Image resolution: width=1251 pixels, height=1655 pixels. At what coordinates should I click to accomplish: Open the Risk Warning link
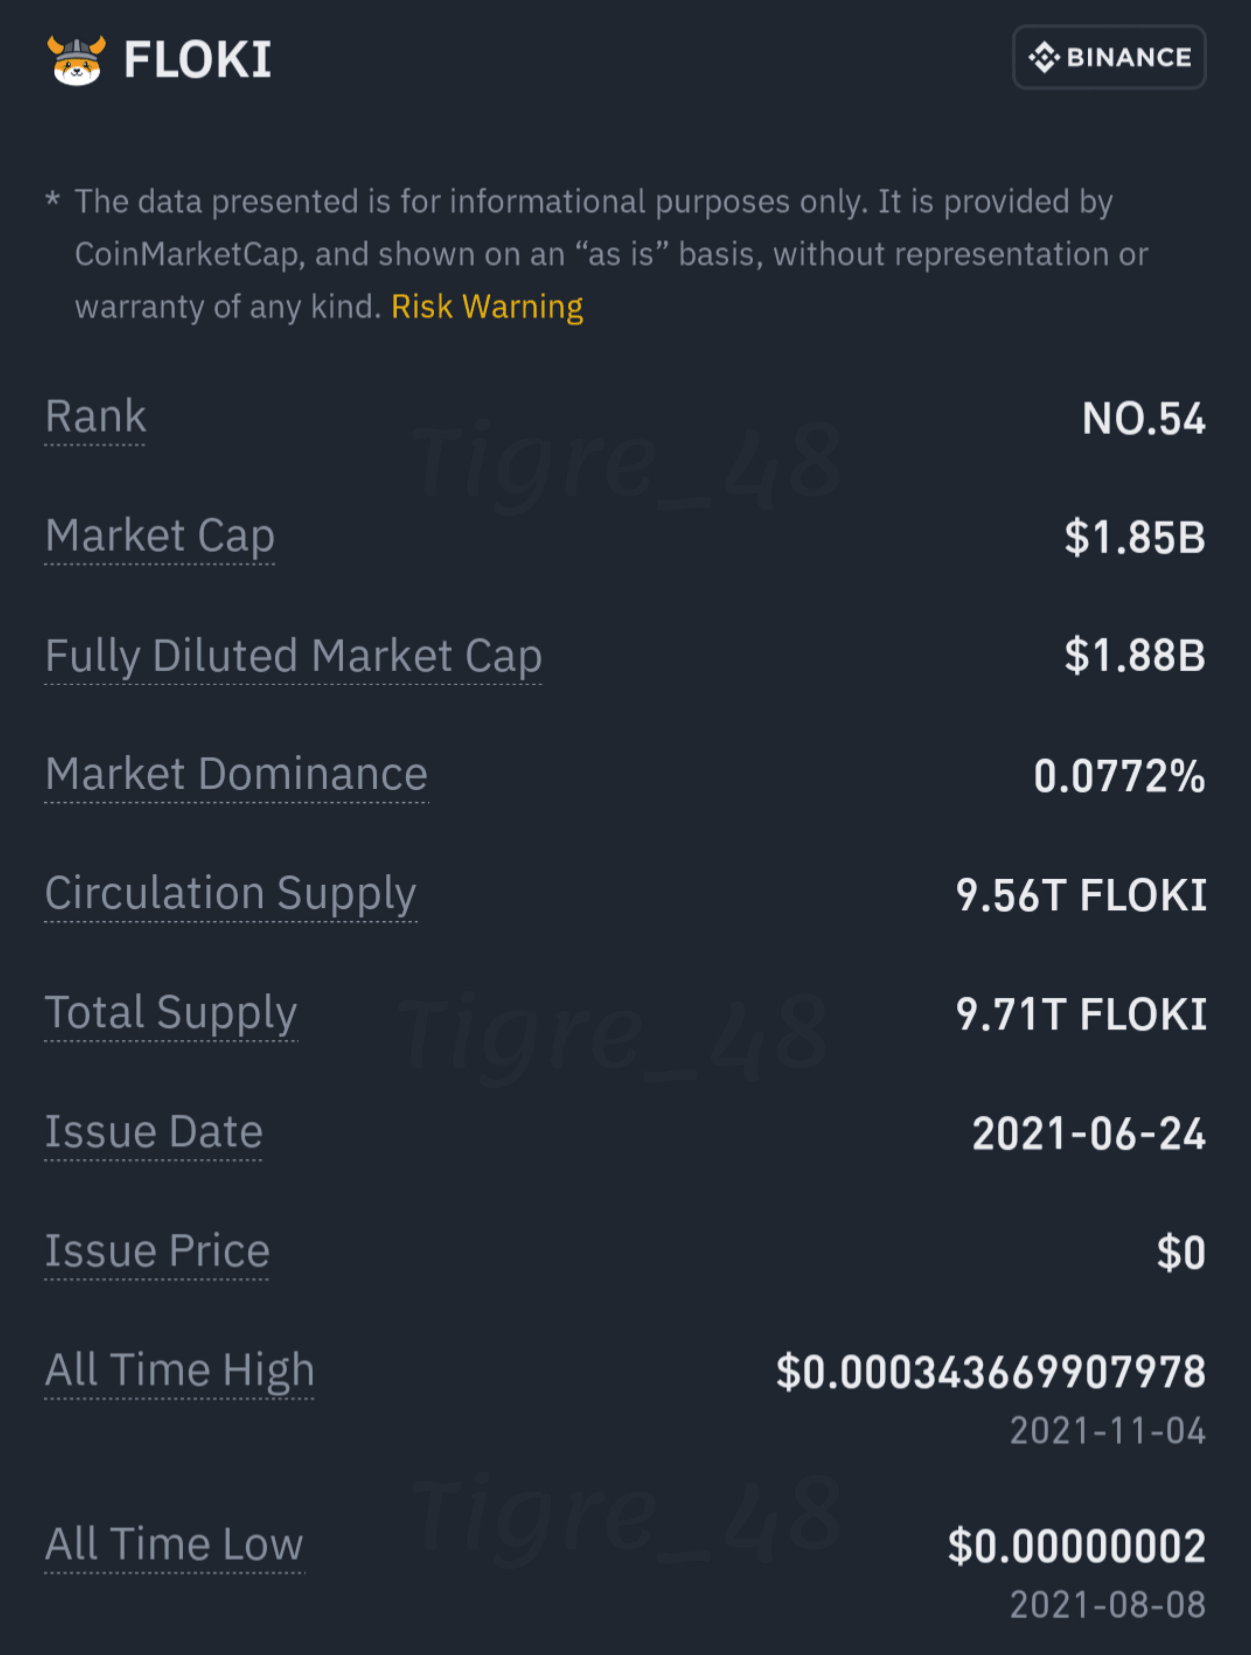click(487, 307)
